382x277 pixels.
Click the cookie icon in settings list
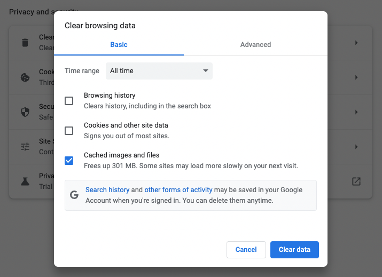(25, 77)
